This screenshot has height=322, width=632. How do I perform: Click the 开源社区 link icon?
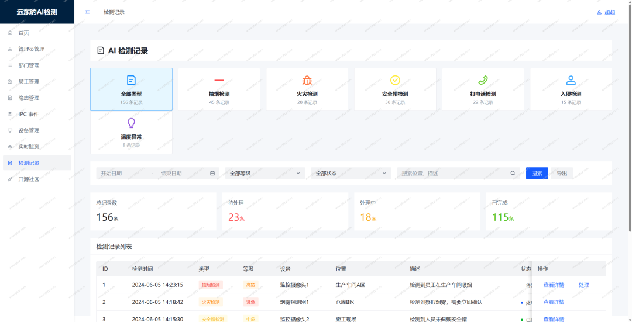click(10, 179)
